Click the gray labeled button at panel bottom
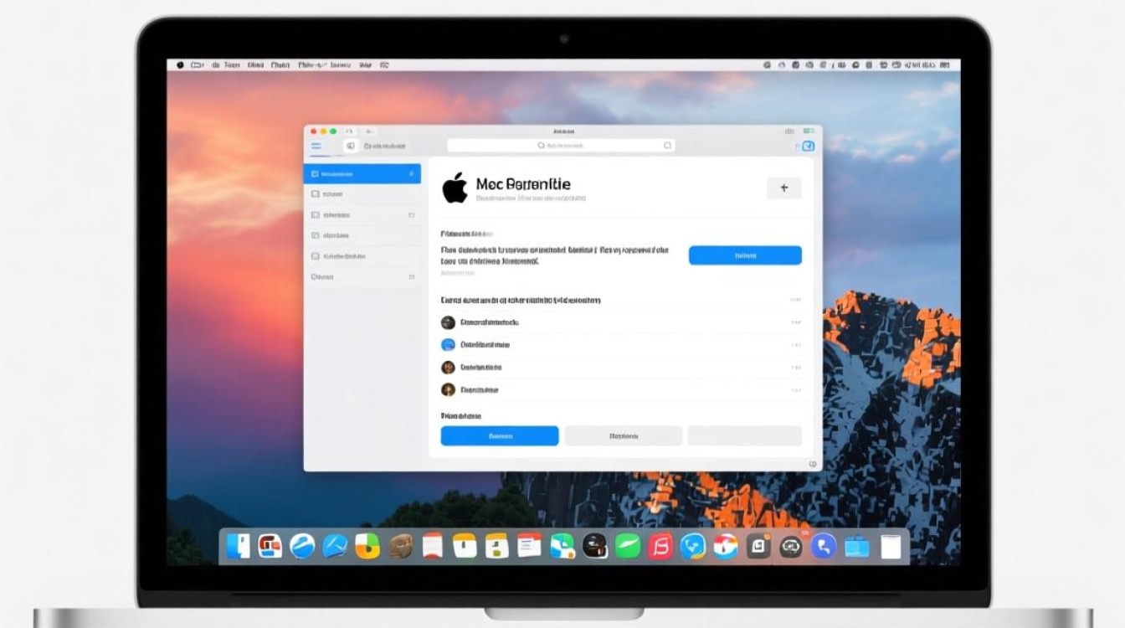This screenshot has height=628, width=1125. (x=623, y=435)
